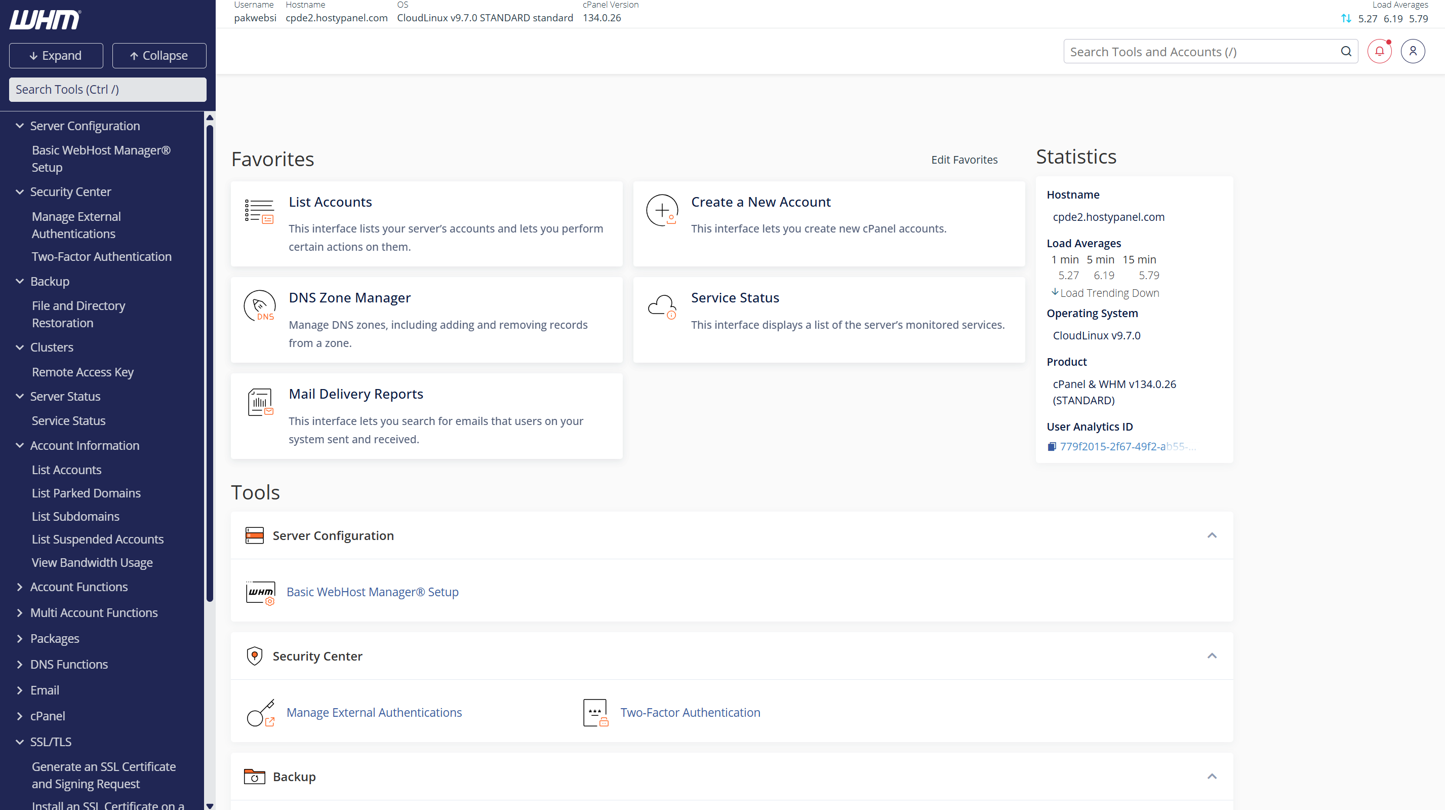The width and height of the screenshot is (1445, 810).
Task: Open Basic WebHost Manager Setup in the sidebar
Action: tap(101, 159)
